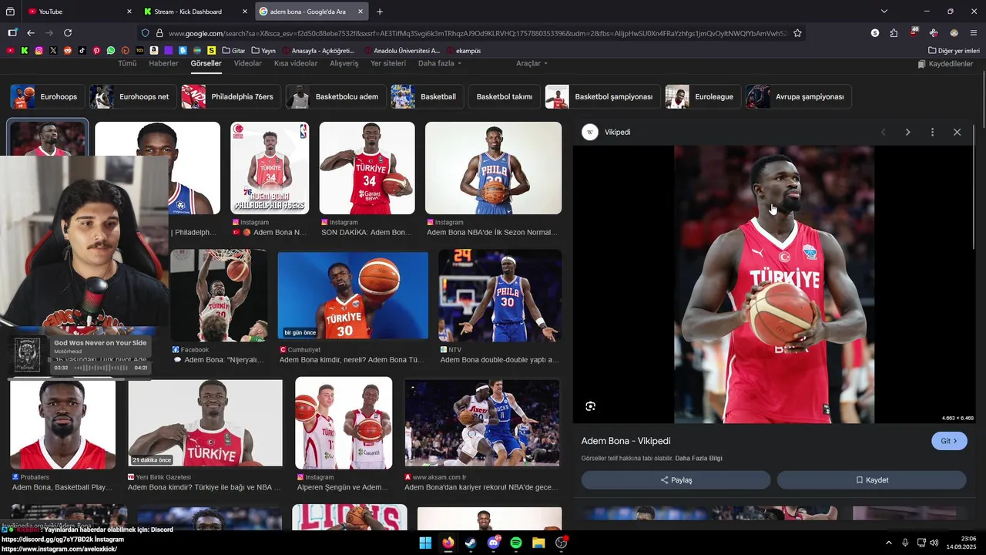Open the NTV Phila 30 thumbnail

click(500, 295)
